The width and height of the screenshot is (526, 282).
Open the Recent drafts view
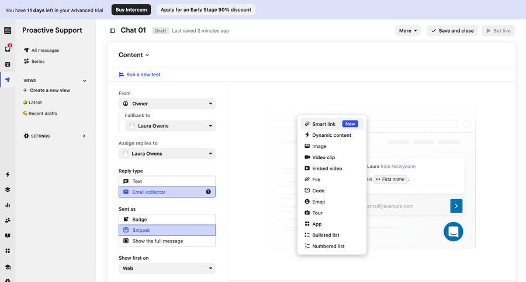tap(40, 114)
